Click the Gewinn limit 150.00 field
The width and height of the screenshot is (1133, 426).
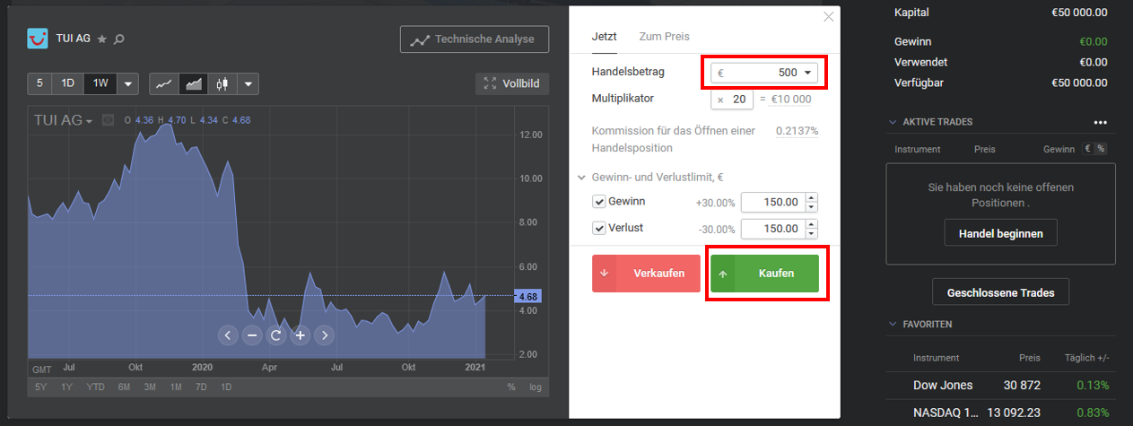[x=772, y=203]
